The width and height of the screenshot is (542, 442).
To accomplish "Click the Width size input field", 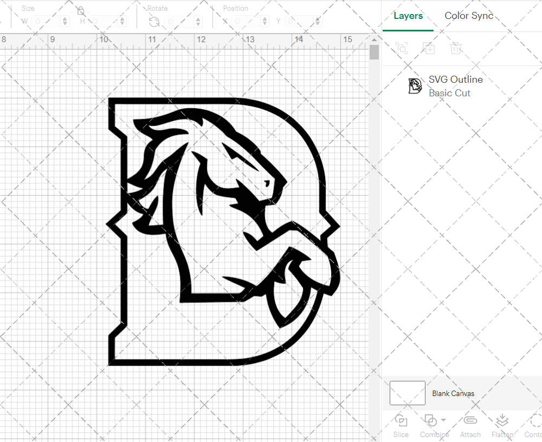I will 46,22.
